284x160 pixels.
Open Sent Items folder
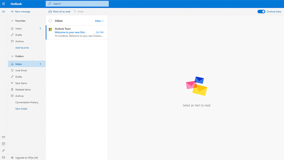pyautogui.click(x=21, y=83)
